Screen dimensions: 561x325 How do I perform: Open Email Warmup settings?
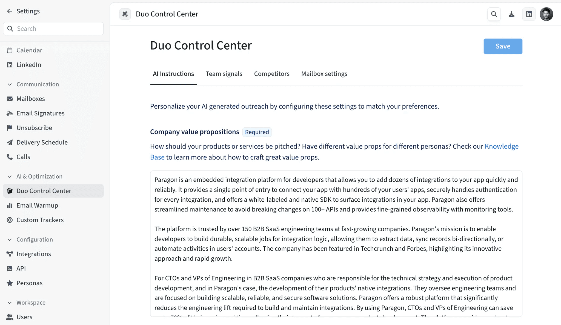[x=37, y=205]
